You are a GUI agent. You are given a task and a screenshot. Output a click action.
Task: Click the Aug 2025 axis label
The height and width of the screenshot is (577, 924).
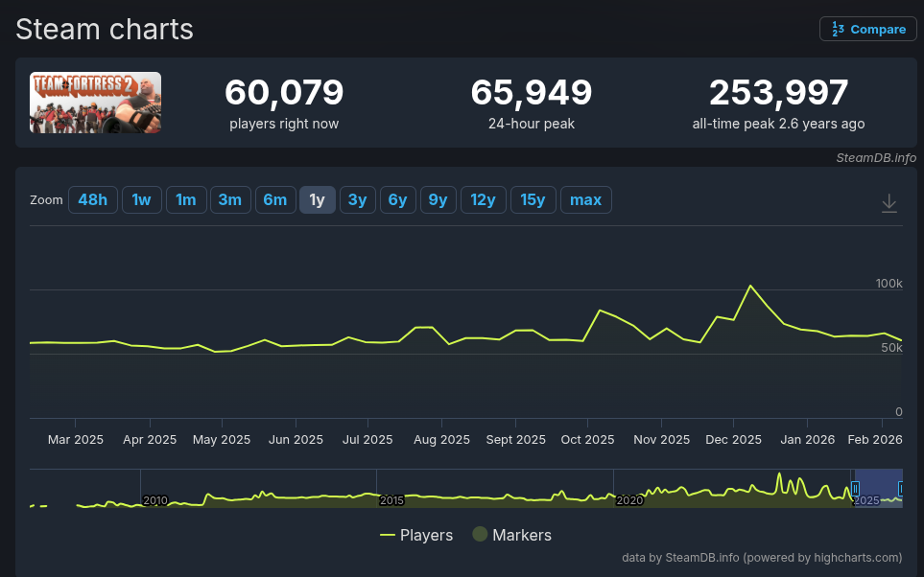coord(441,440)
